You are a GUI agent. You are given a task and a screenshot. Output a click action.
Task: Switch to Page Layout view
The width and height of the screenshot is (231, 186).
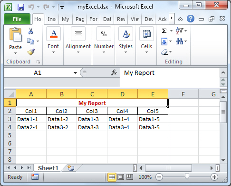pyautogui.click(x=121, y=177)
